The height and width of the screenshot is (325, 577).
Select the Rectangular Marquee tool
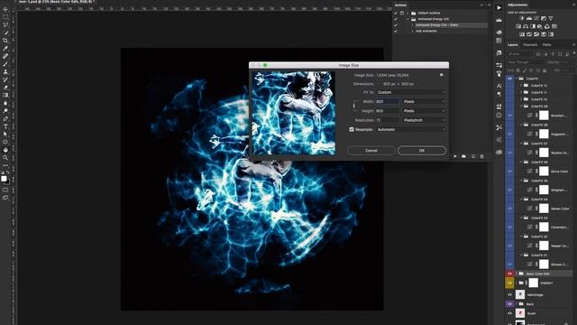pyautogui.click(x=5, y=17)
